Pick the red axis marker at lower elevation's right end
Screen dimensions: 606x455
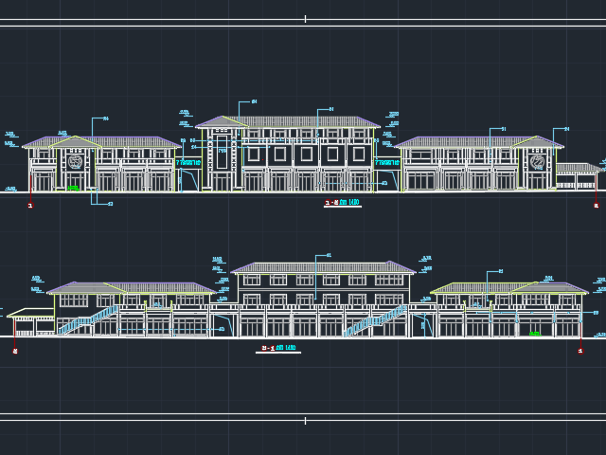[x=580, y=351]
